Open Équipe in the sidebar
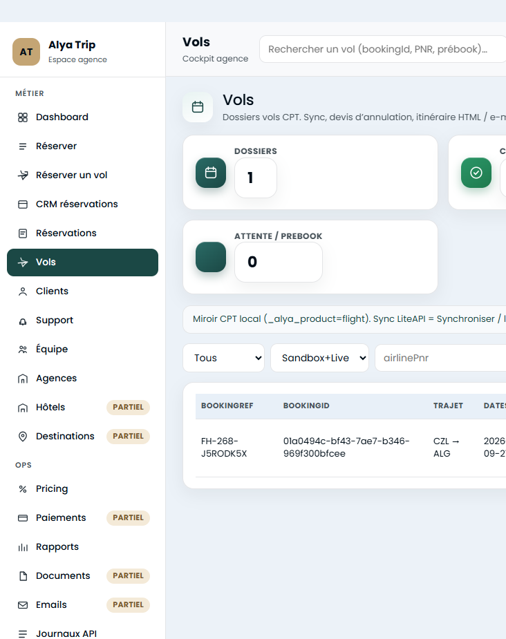Image resolution: width=506 pixels, height=639 pixels. 82,350
